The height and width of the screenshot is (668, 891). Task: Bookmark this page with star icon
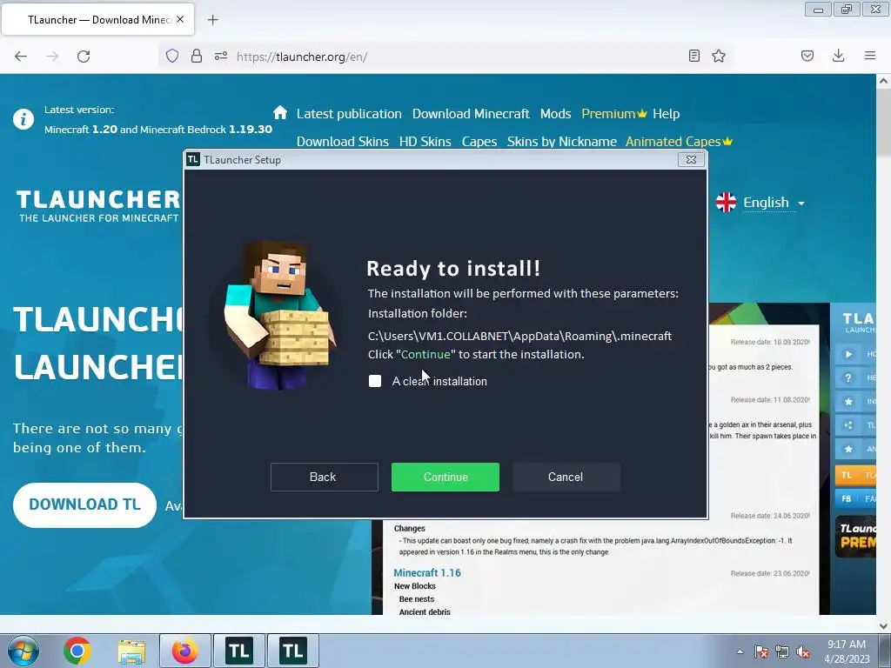coord(719,56)
